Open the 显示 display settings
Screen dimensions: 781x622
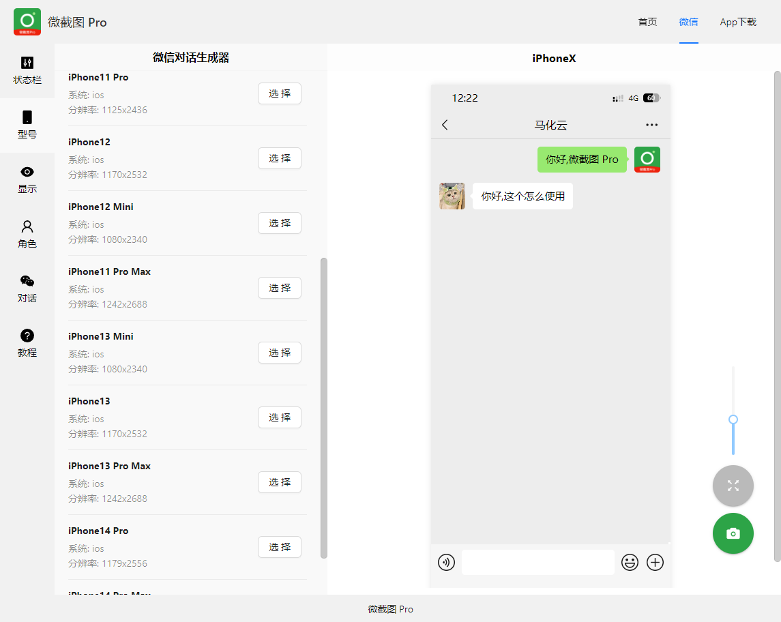[x=27, y=180]
